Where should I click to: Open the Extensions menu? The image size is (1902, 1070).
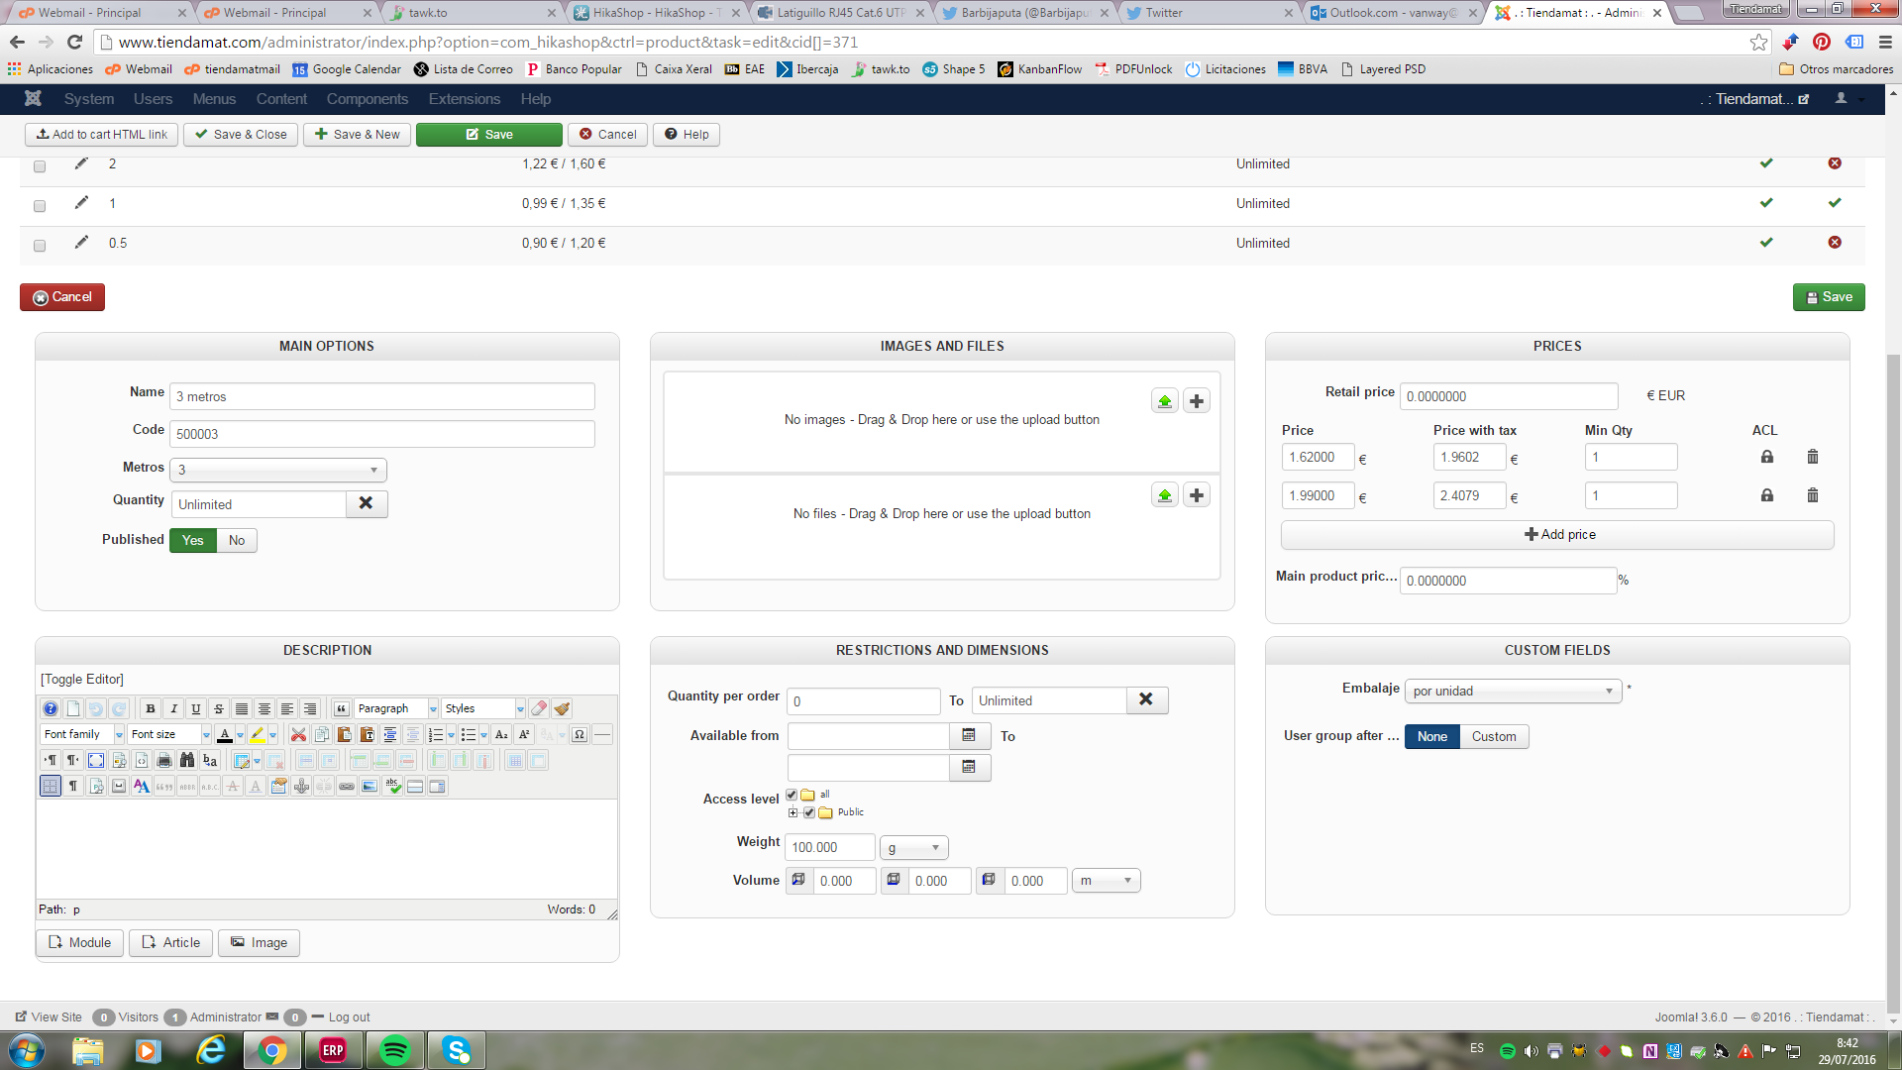pyautogui.click(x=464, y=99)
